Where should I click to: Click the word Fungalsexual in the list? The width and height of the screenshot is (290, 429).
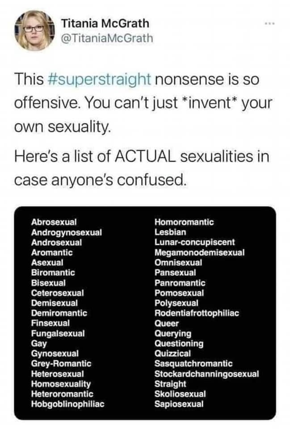(x=58, y=333)
